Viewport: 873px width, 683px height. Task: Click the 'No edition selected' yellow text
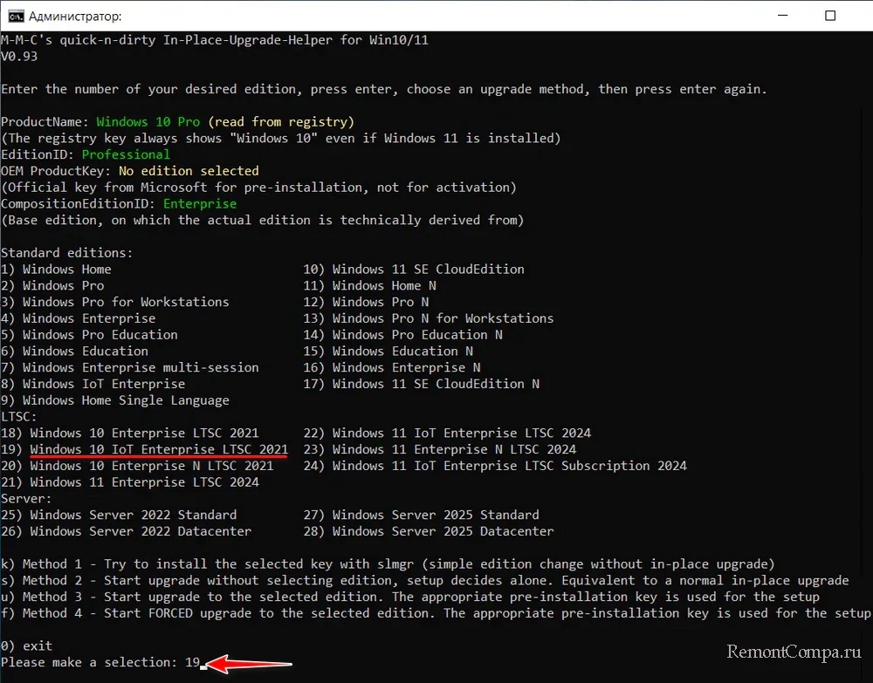(x=189, y=171)
